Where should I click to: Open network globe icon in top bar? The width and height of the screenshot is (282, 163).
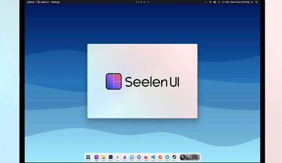[x=215, y=2]
